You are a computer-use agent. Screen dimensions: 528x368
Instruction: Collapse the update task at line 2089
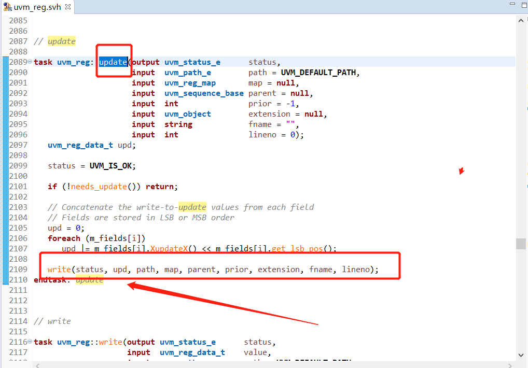(30, 62)
